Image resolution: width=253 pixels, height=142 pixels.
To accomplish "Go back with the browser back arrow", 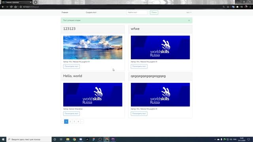I will 3,7.
